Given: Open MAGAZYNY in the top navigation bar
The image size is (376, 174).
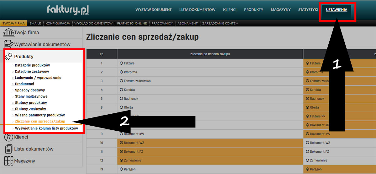Looking at the screenshot, I should point(281,10).
